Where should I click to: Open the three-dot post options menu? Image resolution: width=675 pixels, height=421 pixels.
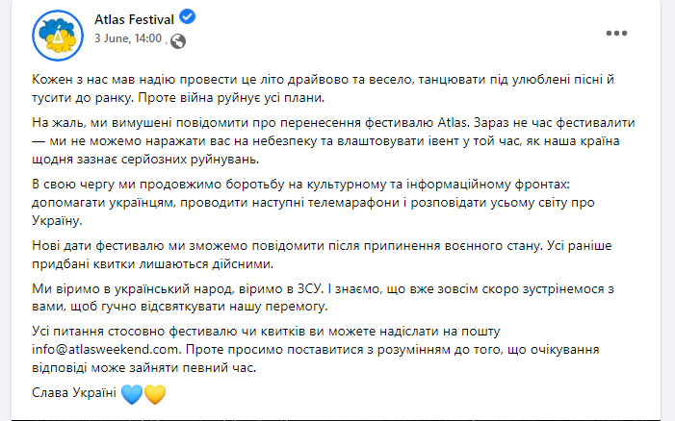tap(616, 33)
